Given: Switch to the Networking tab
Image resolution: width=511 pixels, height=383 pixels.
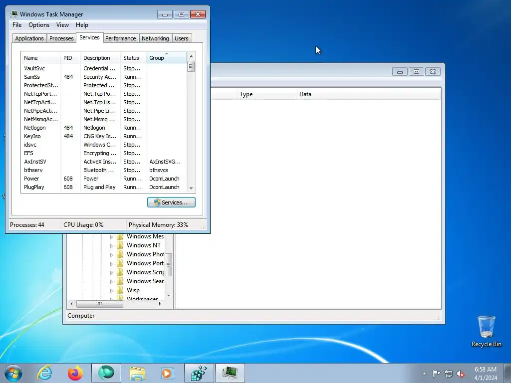Looking at the screenshot, I should pyautogui.click(x=155, y=38).
